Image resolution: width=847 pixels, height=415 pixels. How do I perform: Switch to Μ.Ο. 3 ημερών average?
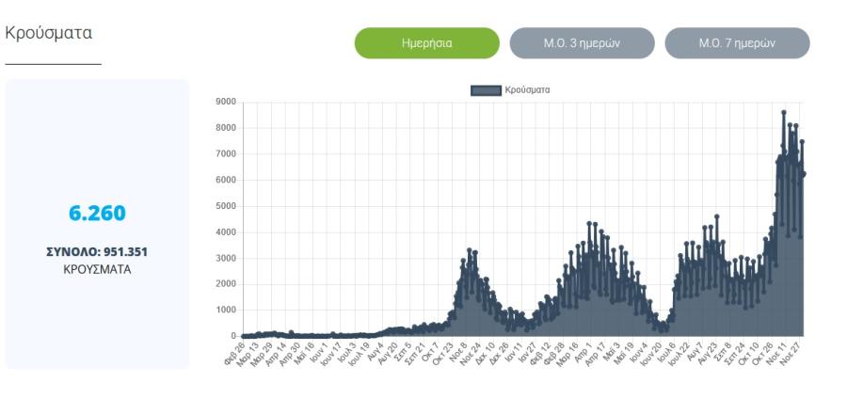tap(582, 43)
